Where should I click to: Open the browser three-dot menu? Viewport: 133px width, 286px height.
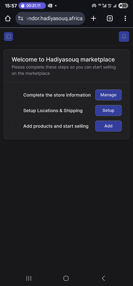pyautogui.click(x=125, y=18)
